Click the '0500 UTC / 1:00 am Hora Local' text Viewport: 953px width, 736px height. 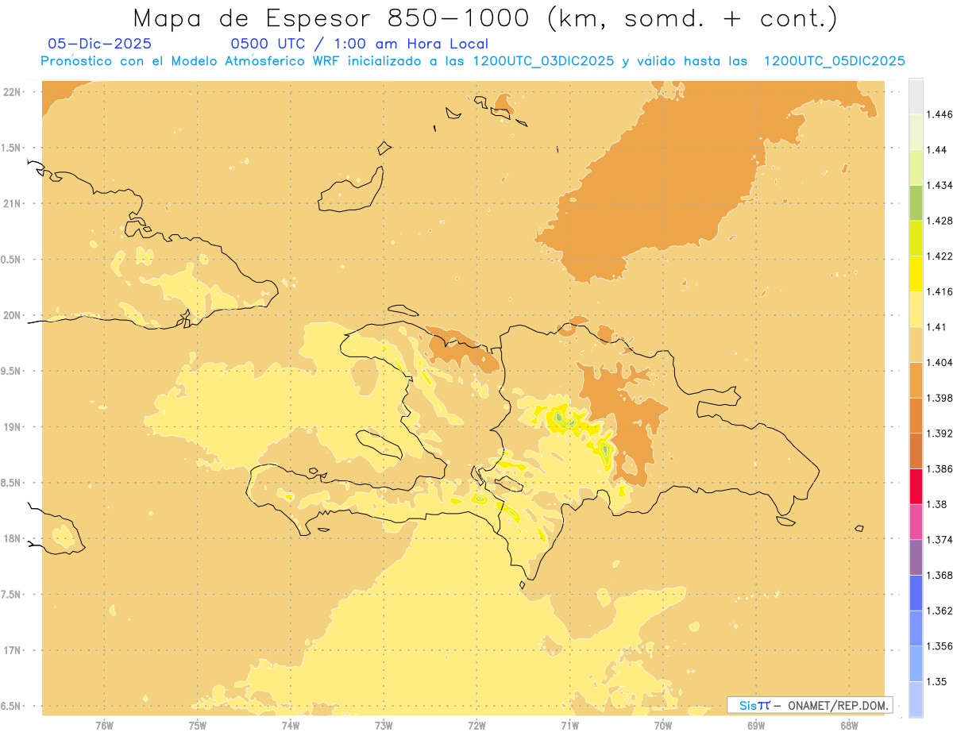point(359,44)
